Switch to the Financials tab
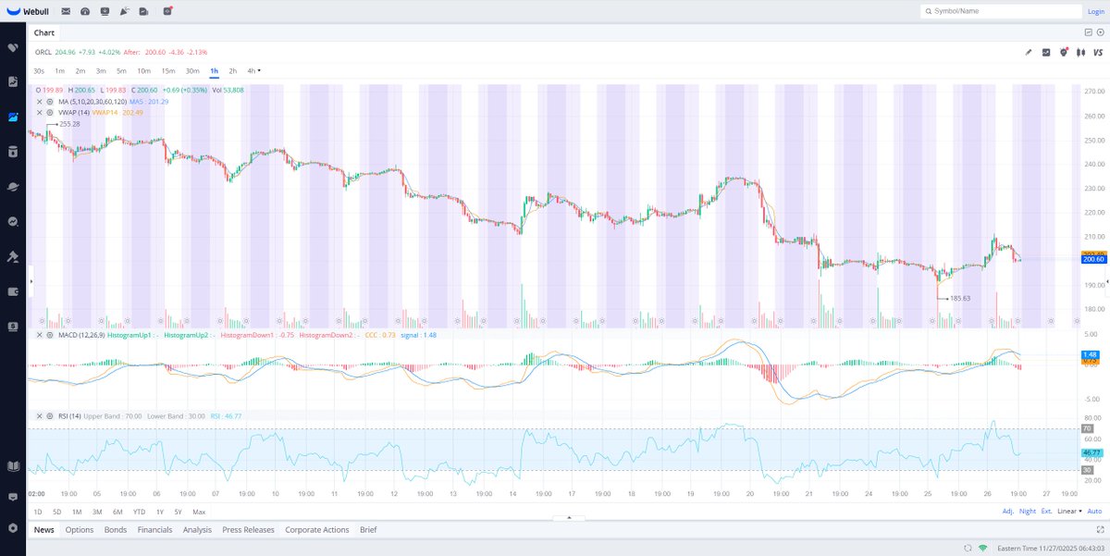The width and height of the screenshot is (1110, 556). 155,530
